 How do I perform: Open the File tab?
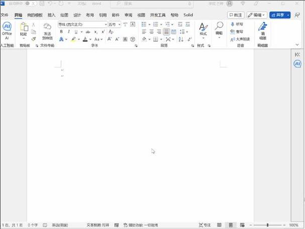click(5, 15)
